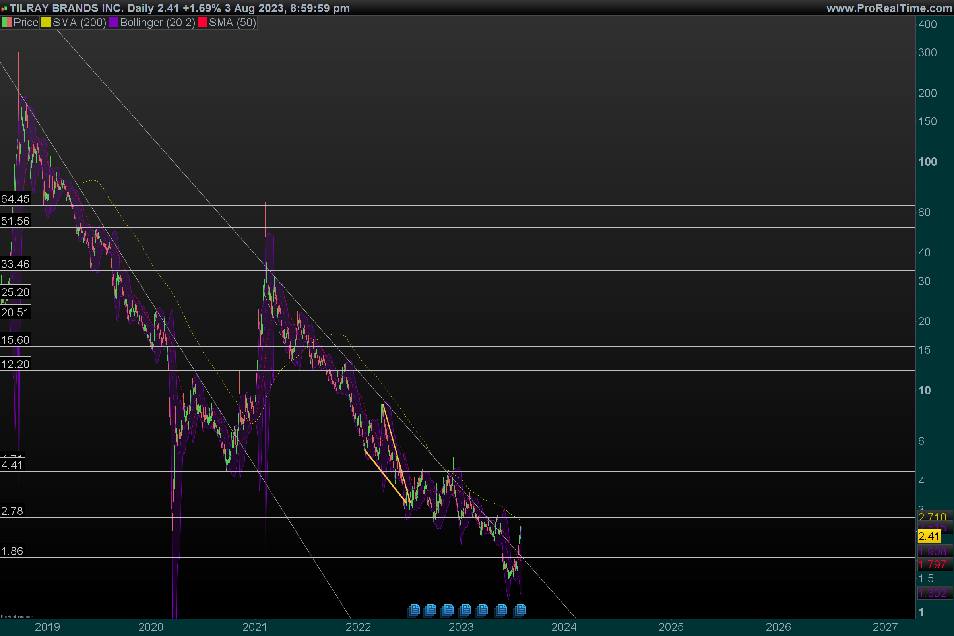Select the SMA (50) legend label

tap(233, 23)
